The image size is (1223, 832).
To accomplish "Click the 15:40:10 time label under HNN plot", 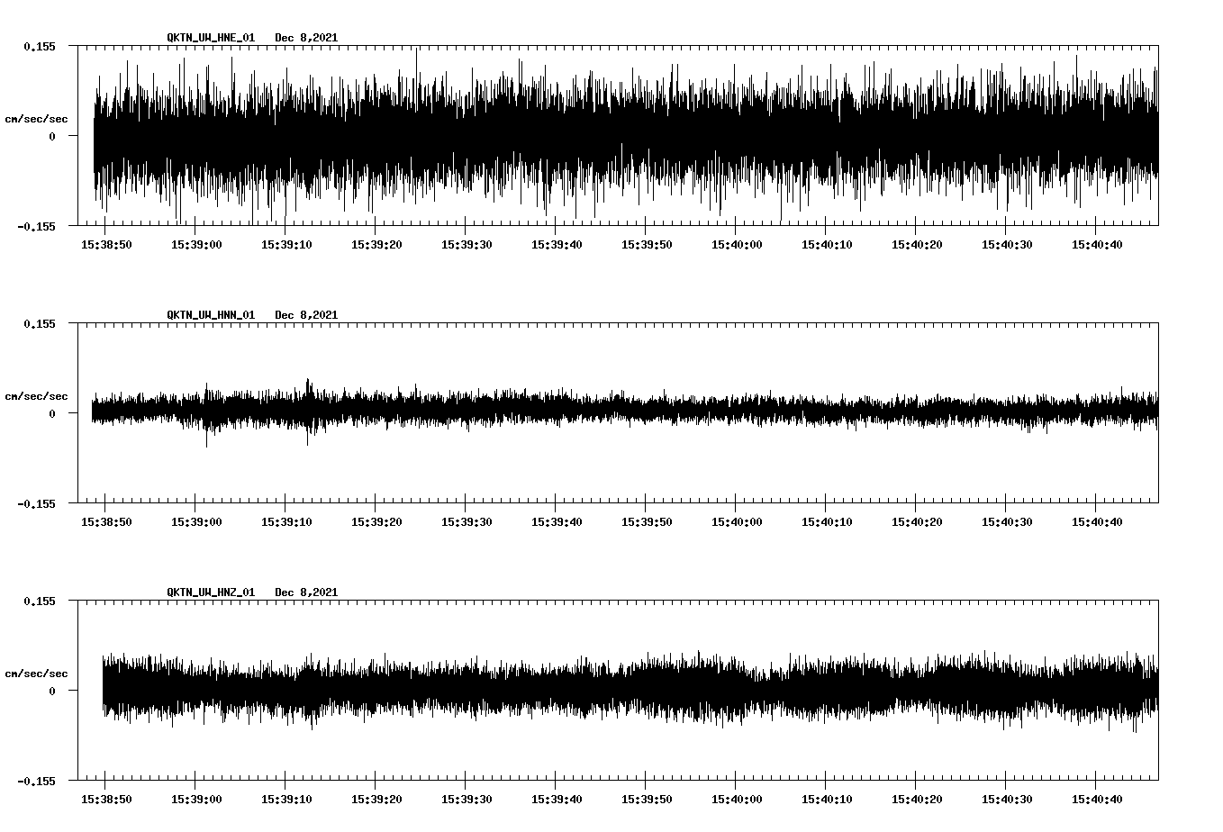I will click(x=827, y=522).
